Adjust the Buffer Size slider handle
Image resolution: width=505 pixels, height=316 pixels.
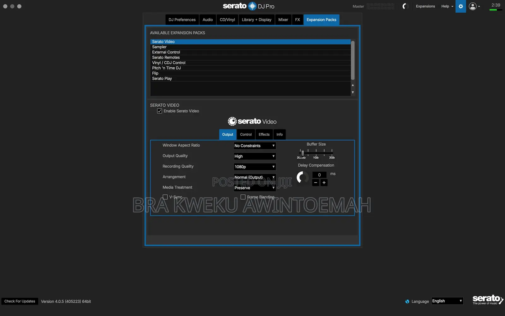(x=302, y=153)
